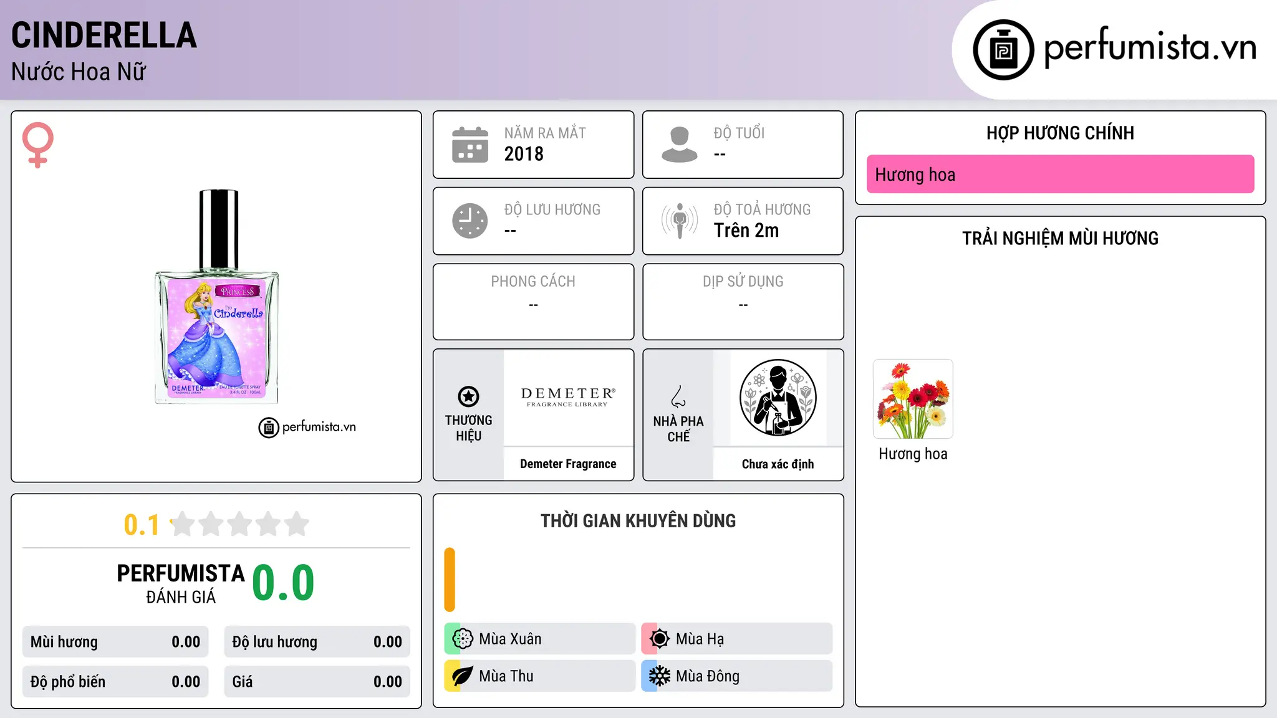This screenshot has width=1277, height=718.
Task: Click the Trên 2m sillage value
Action: (746, 231)
